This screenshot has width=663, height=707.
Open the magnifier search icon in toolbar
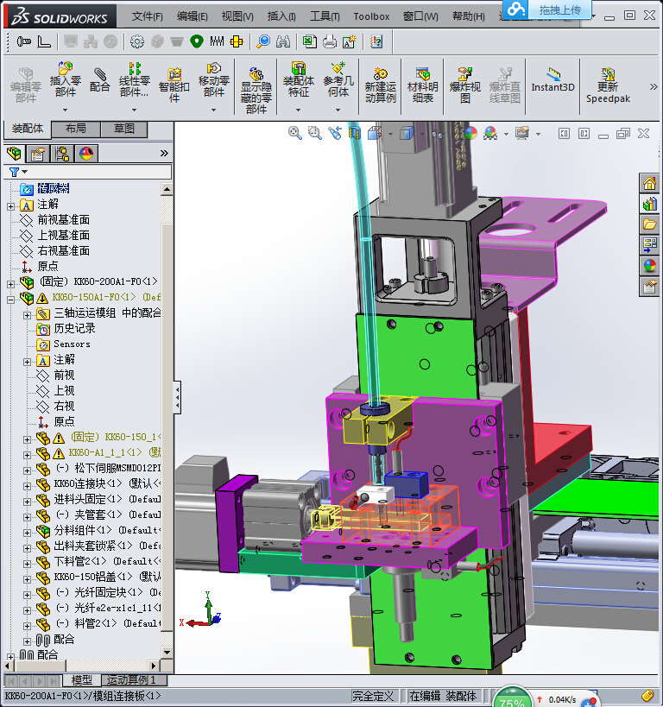click(263, 42)
